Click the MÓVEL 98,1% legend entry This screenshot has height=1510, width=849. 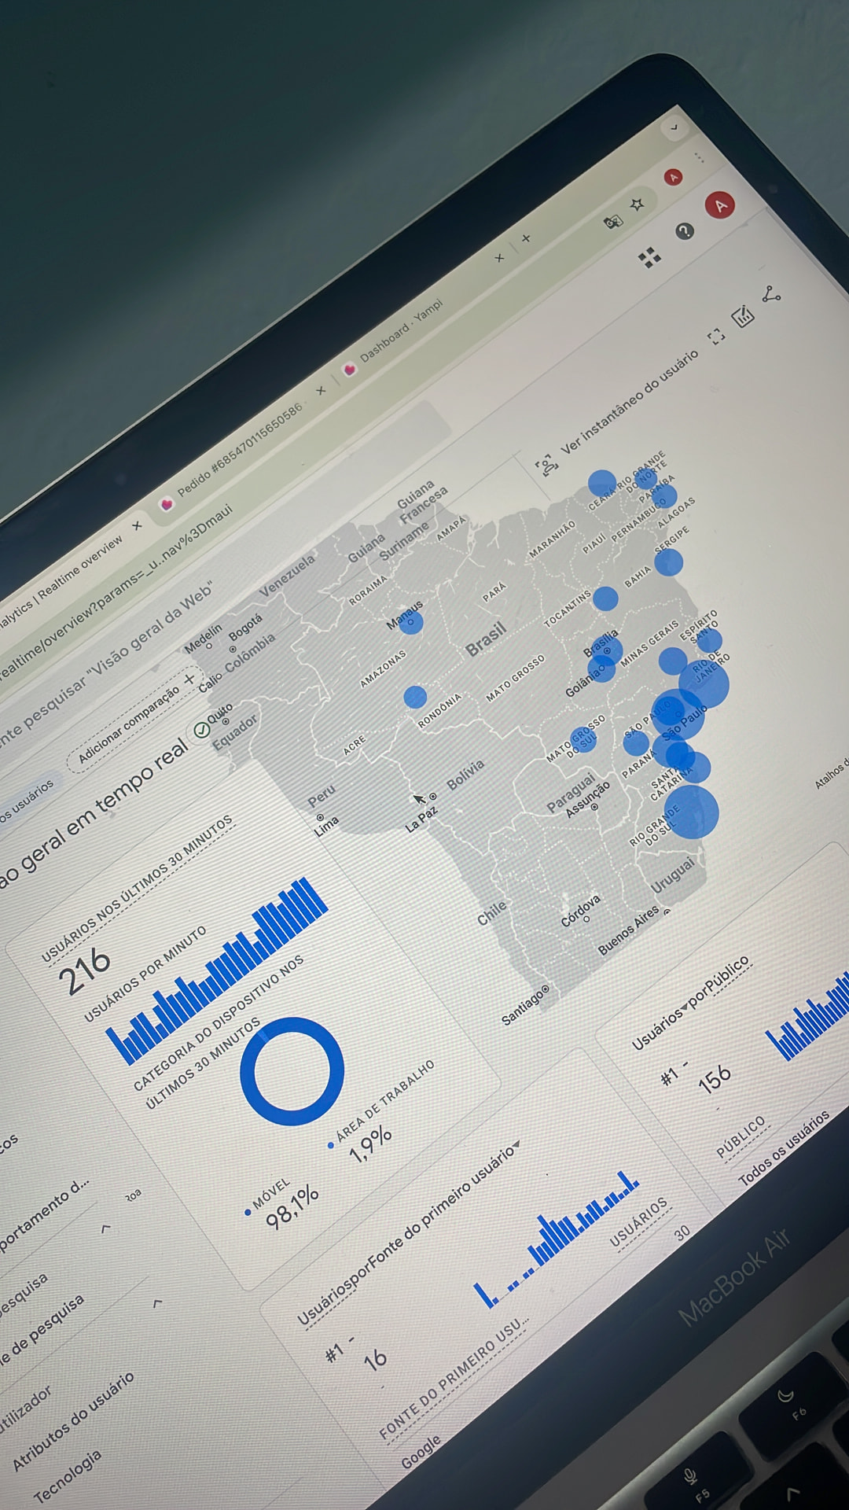pyautogui.click(x=283, y=1204)
